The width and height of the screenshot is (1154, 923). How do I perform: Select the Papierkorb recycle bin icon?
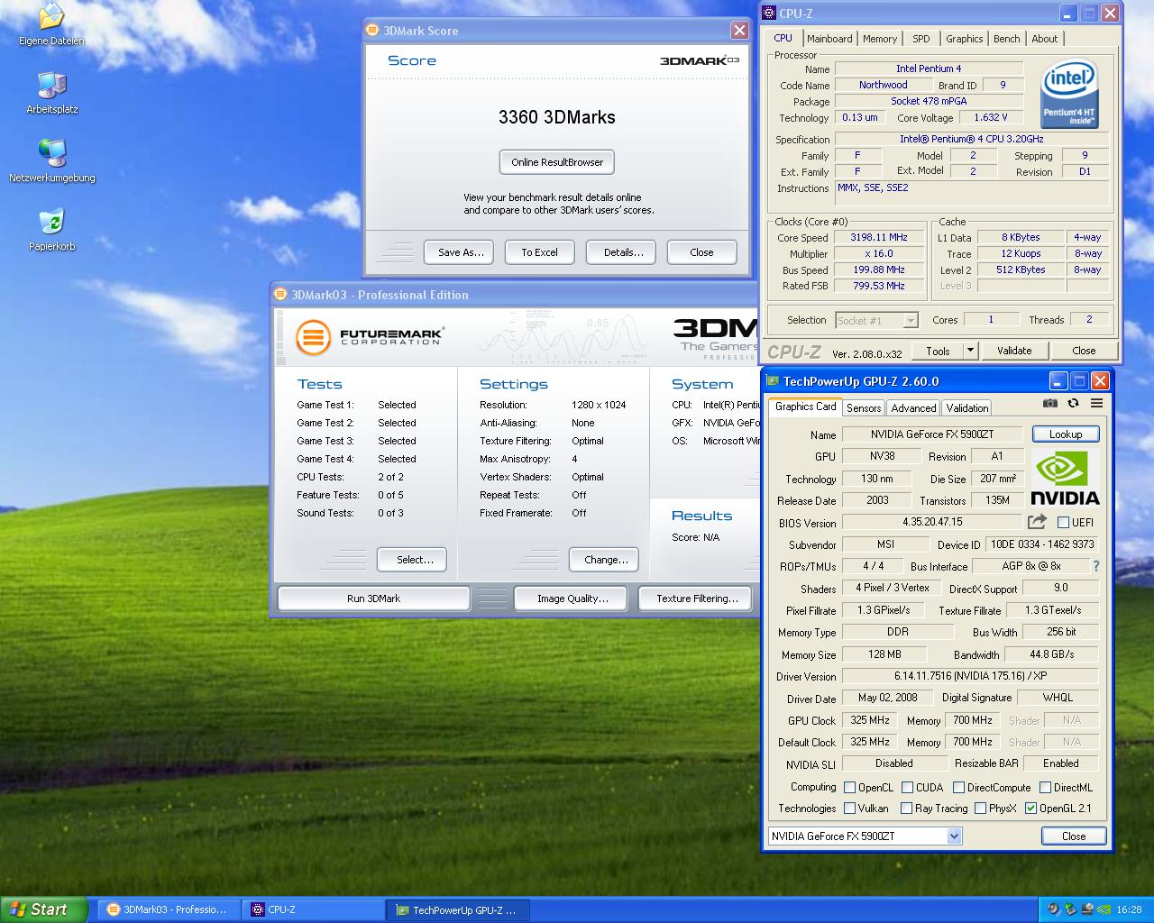tap(51, 230)
